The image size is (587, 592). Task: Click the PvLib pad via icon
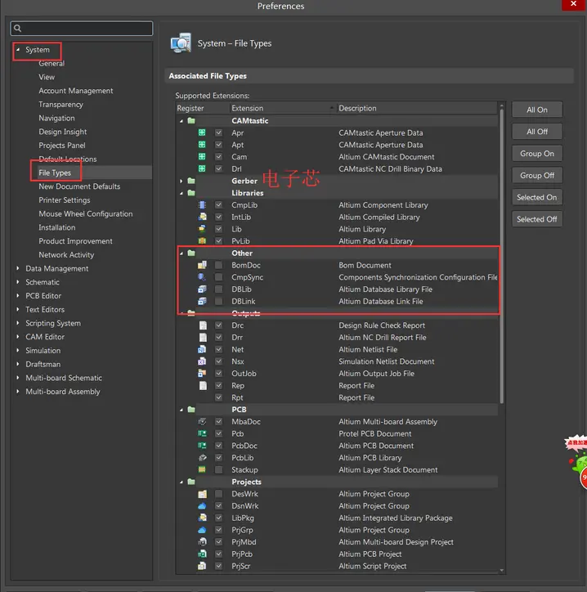pyautogui.click(x=202, y=241)
